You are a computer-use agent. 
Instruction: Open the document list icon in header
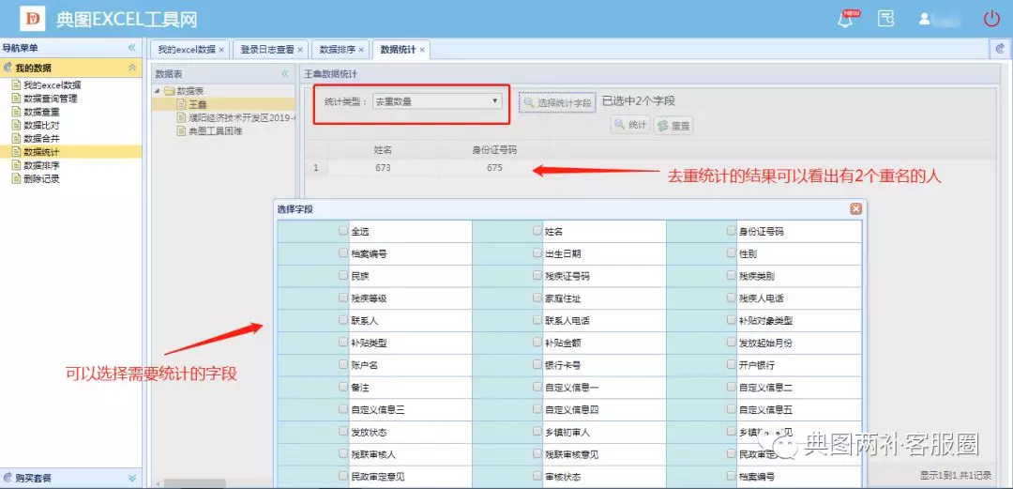885,19
